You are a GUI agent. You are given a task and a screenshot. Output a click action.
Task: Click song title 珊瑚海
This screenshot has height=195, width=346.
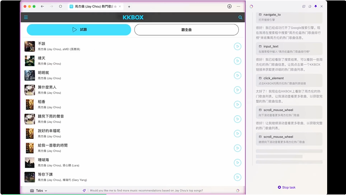[x=44, y=160]
